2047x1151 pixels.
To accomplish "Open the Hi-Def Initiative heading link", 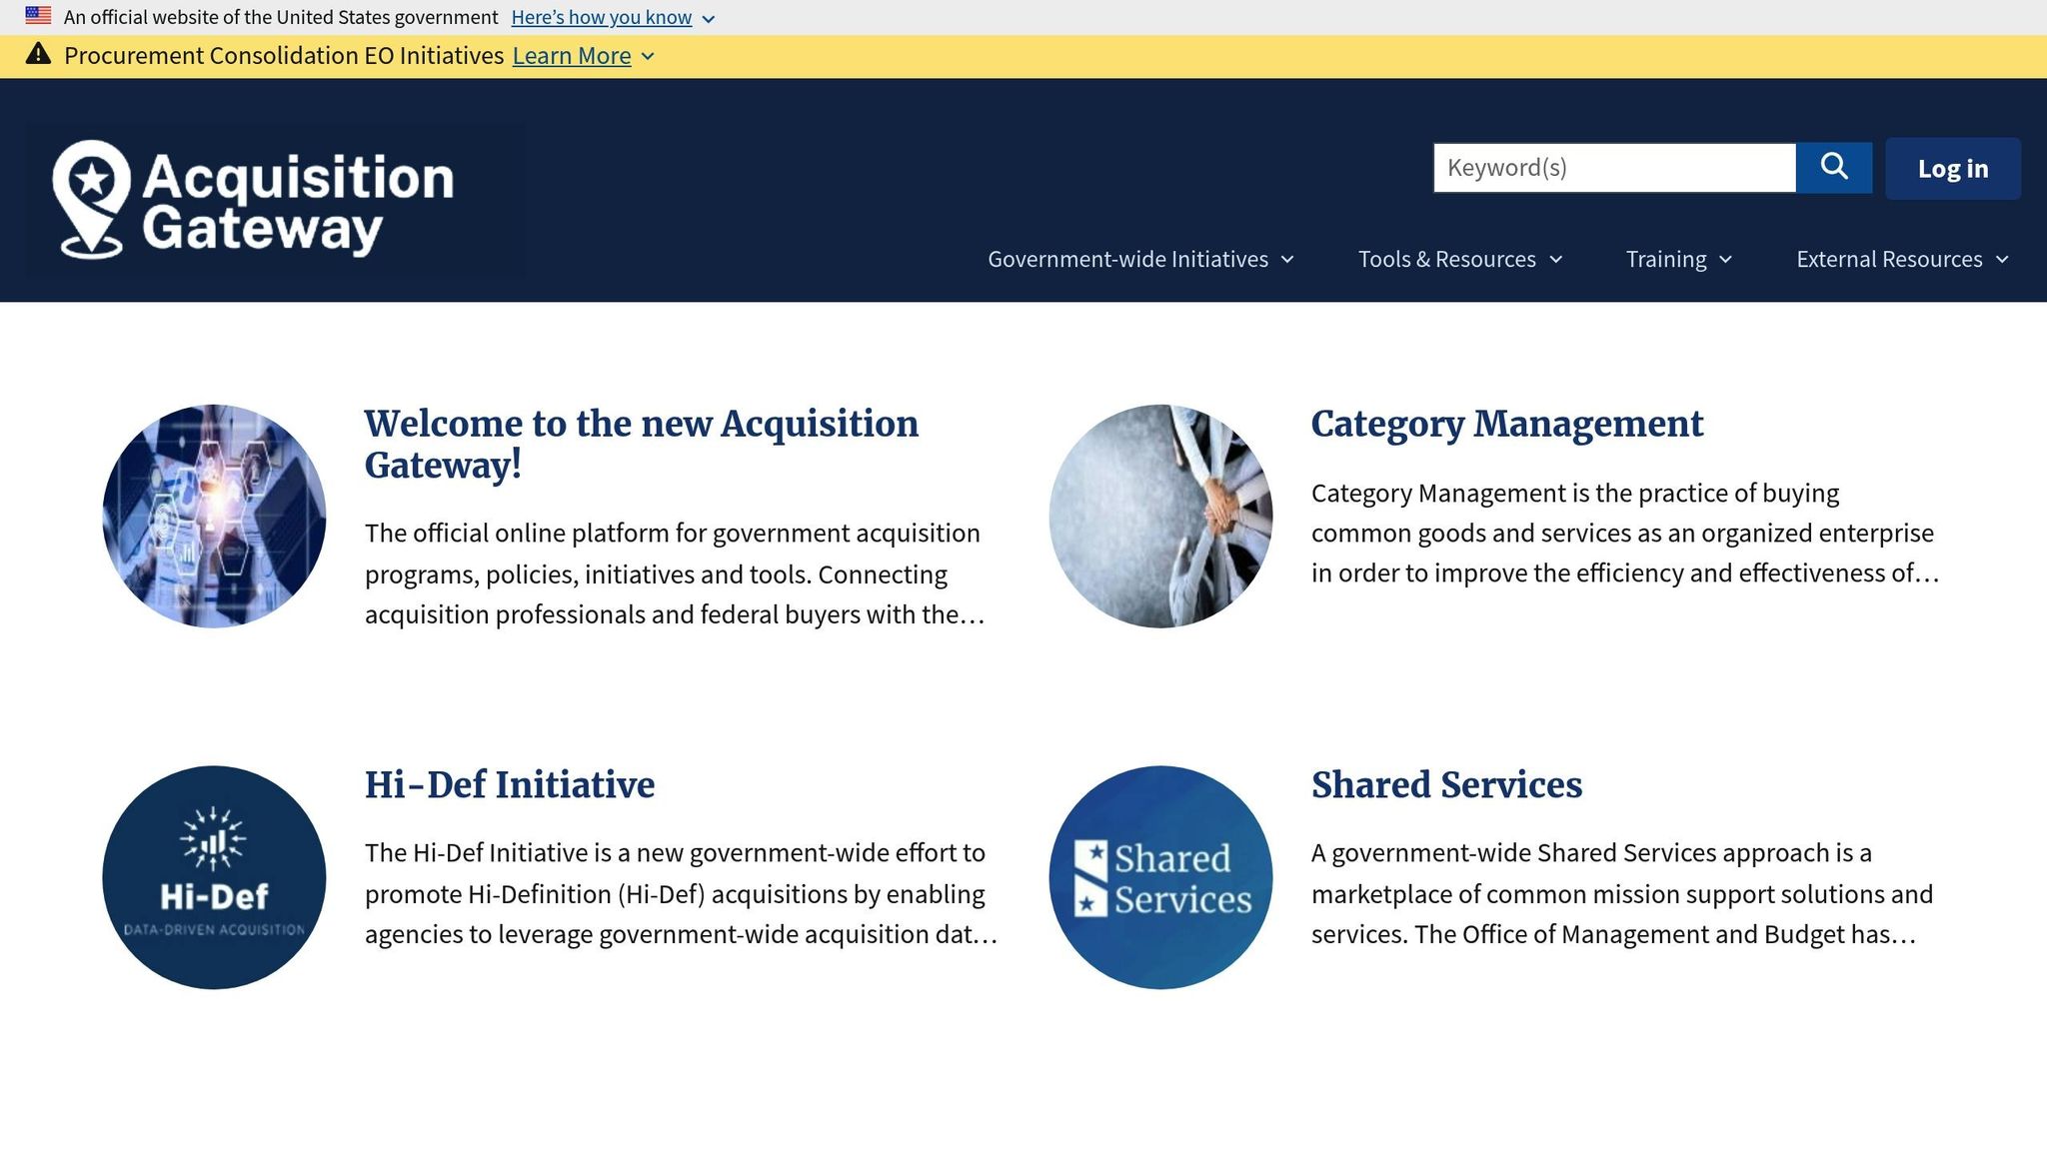I will click(510, 785).
